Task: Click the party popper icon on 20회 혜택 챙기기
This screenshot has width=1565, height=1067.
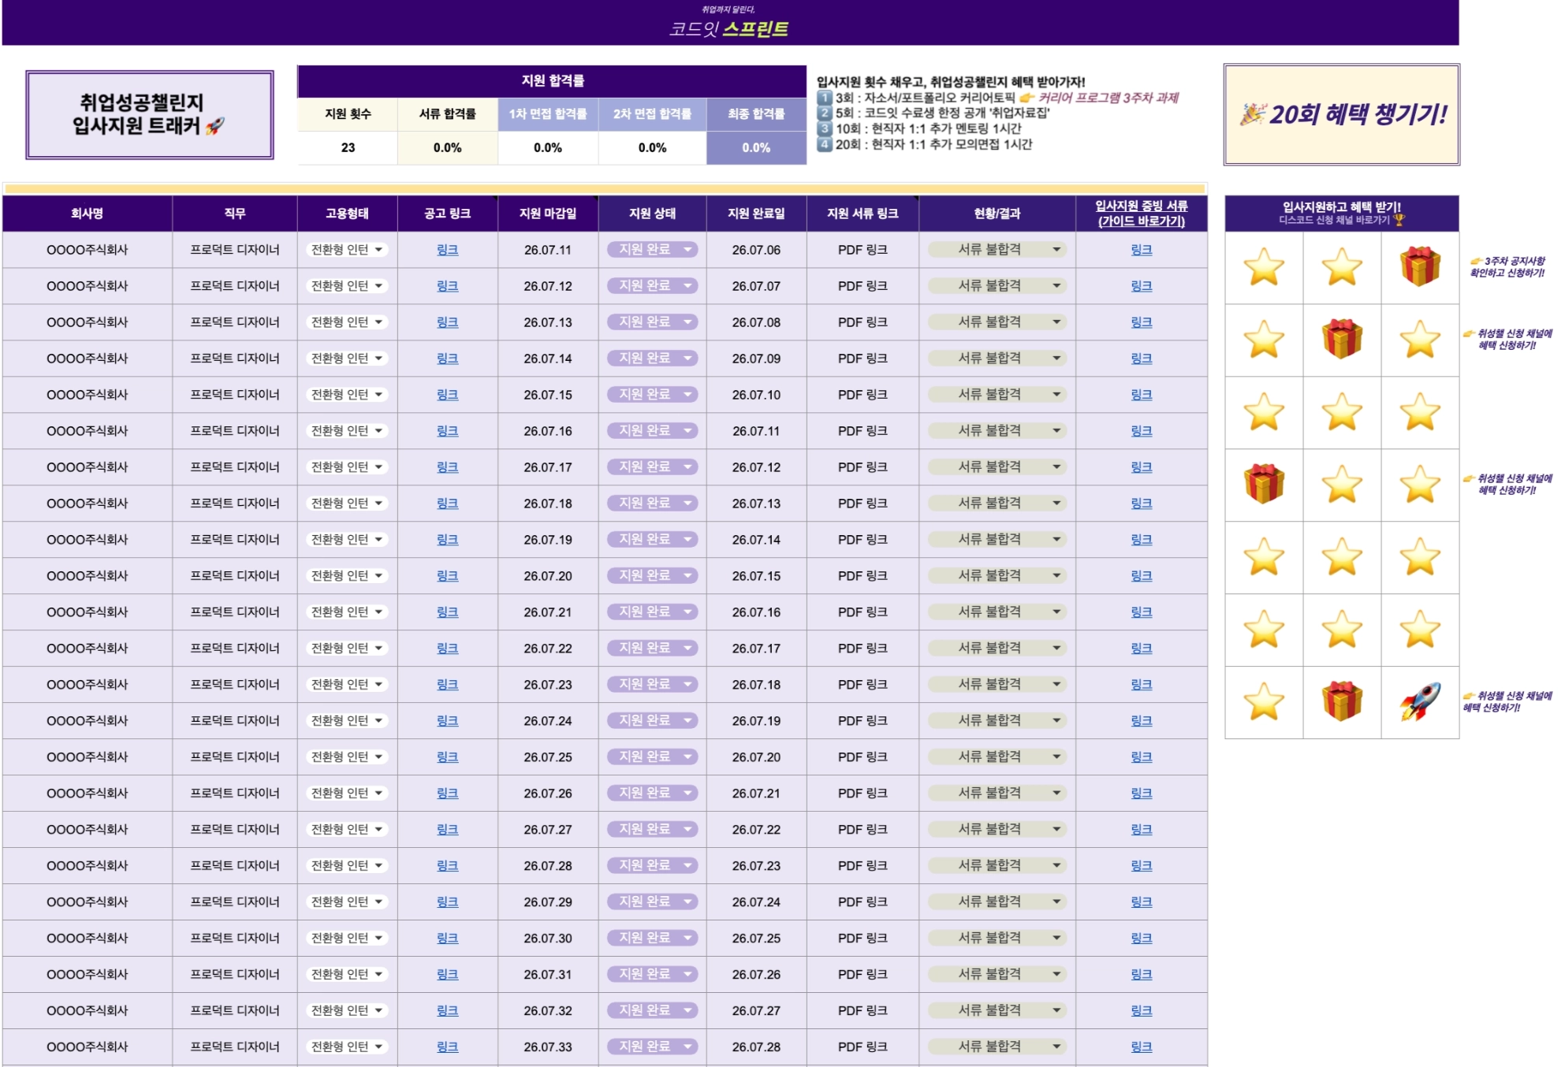Action: point(1252,114)
